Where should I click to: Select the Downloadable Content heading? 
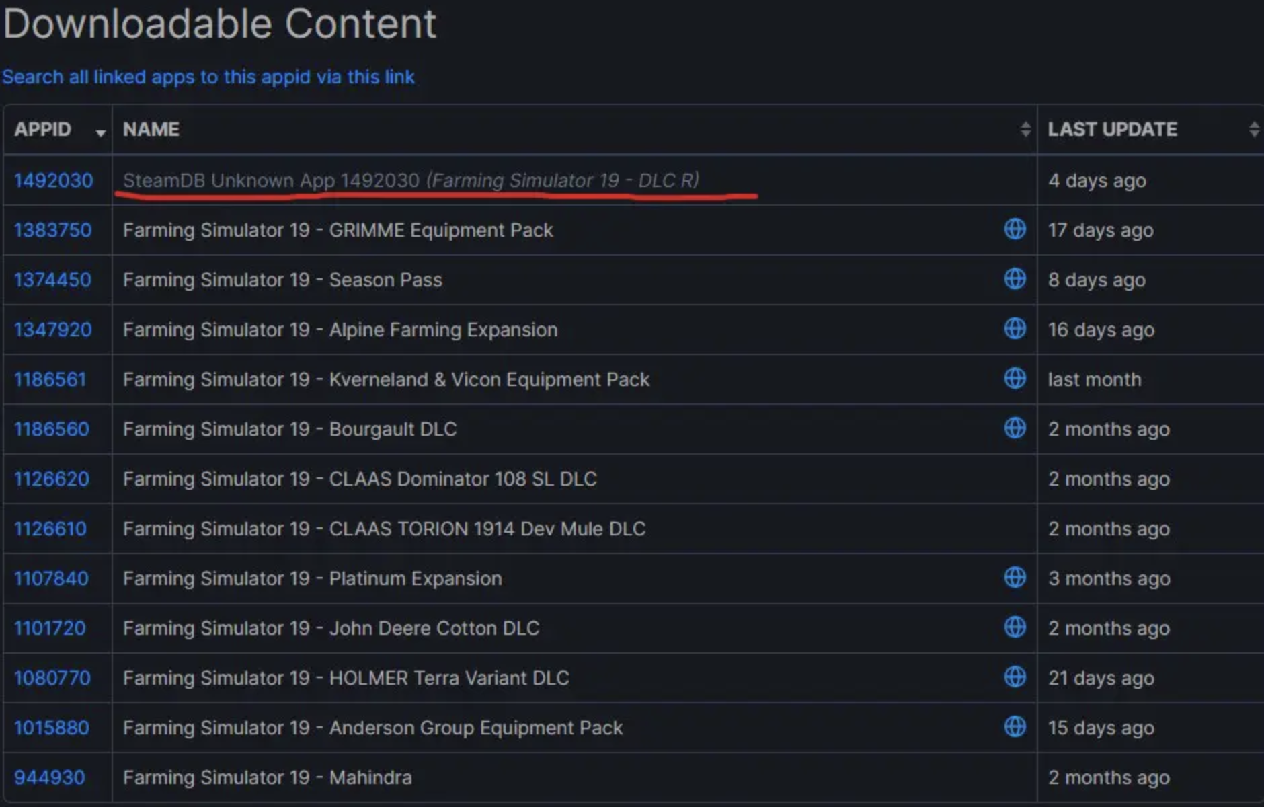pos(220,24)
